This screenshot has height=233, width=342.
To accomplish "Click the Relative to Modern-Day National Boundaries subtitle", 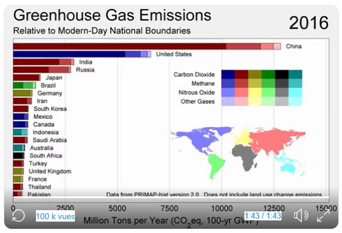I will (x=102, y=31).
